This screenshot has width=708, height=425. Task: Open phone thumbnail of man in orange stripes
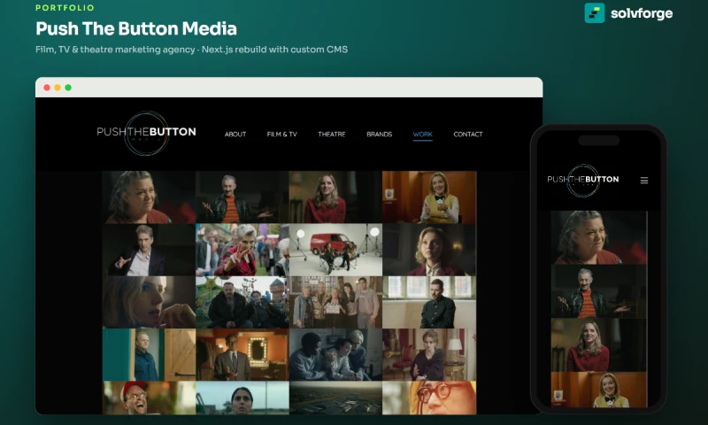[599, 291]
